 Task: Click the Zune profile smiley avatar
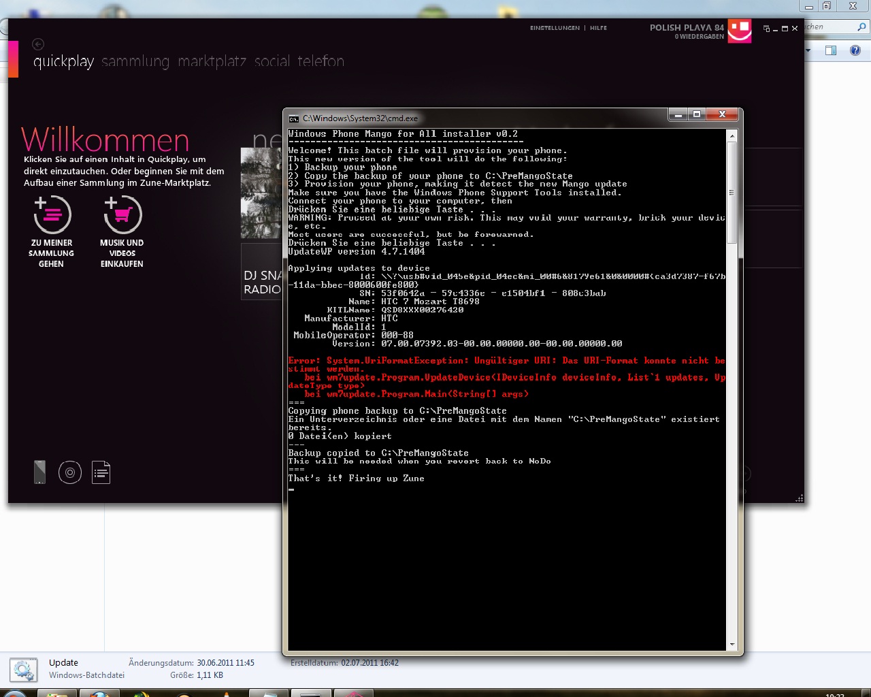click(x=740, y=31)
